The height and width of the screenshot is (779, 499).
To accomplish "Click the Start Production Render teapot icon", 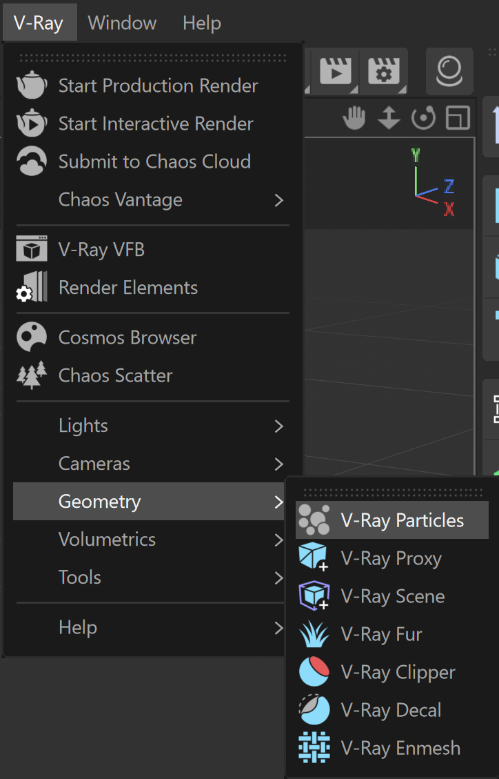I will (31, 86).
